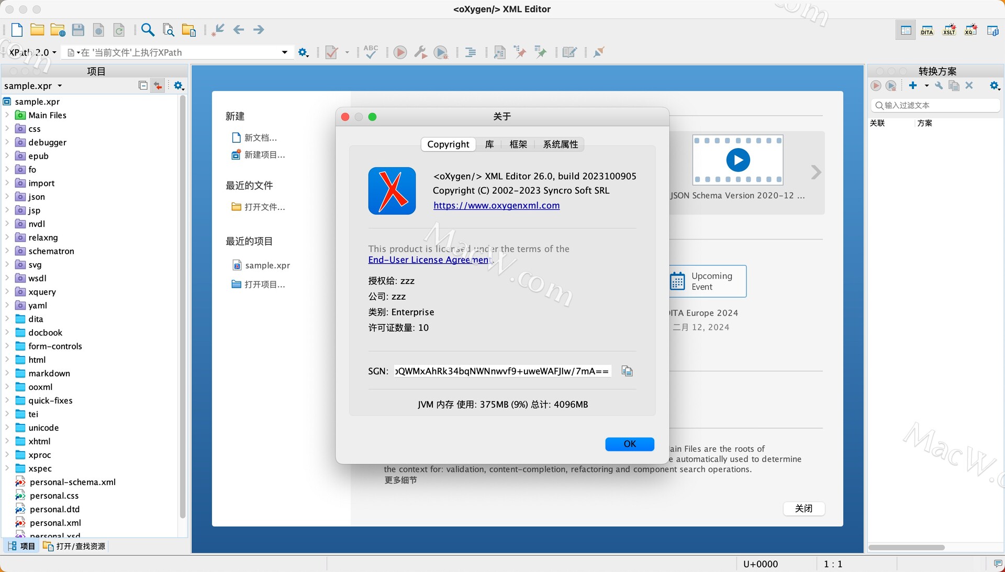The image size is (1005, 572).
Task: Switch to the DITA perspective
Action: [927, 30]
